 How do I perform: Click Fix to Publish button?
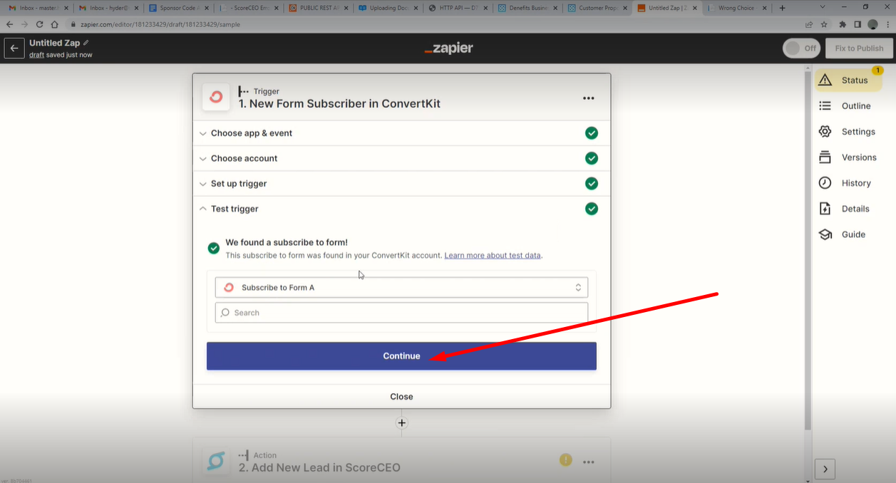click(x=859, y=48)
